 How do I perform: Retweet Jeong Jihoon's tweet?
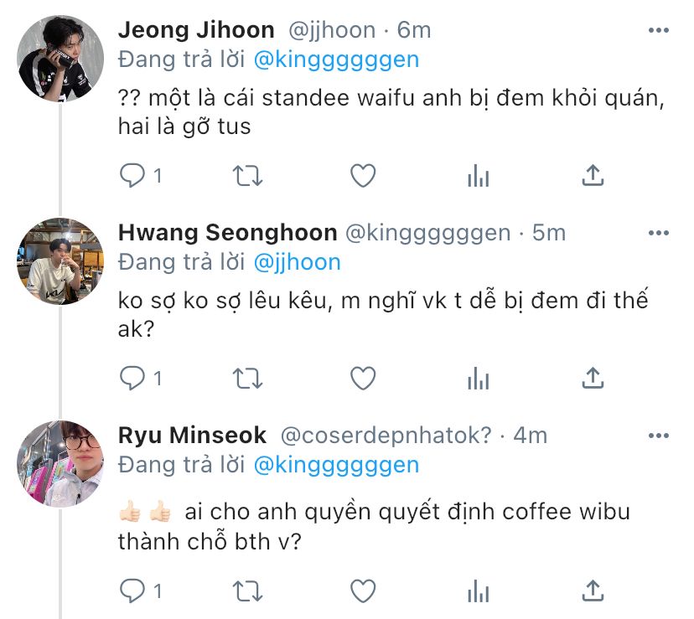(247, 176)
